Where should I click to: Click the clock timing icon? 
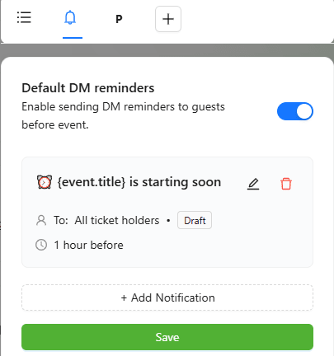(x=41, y=245)
